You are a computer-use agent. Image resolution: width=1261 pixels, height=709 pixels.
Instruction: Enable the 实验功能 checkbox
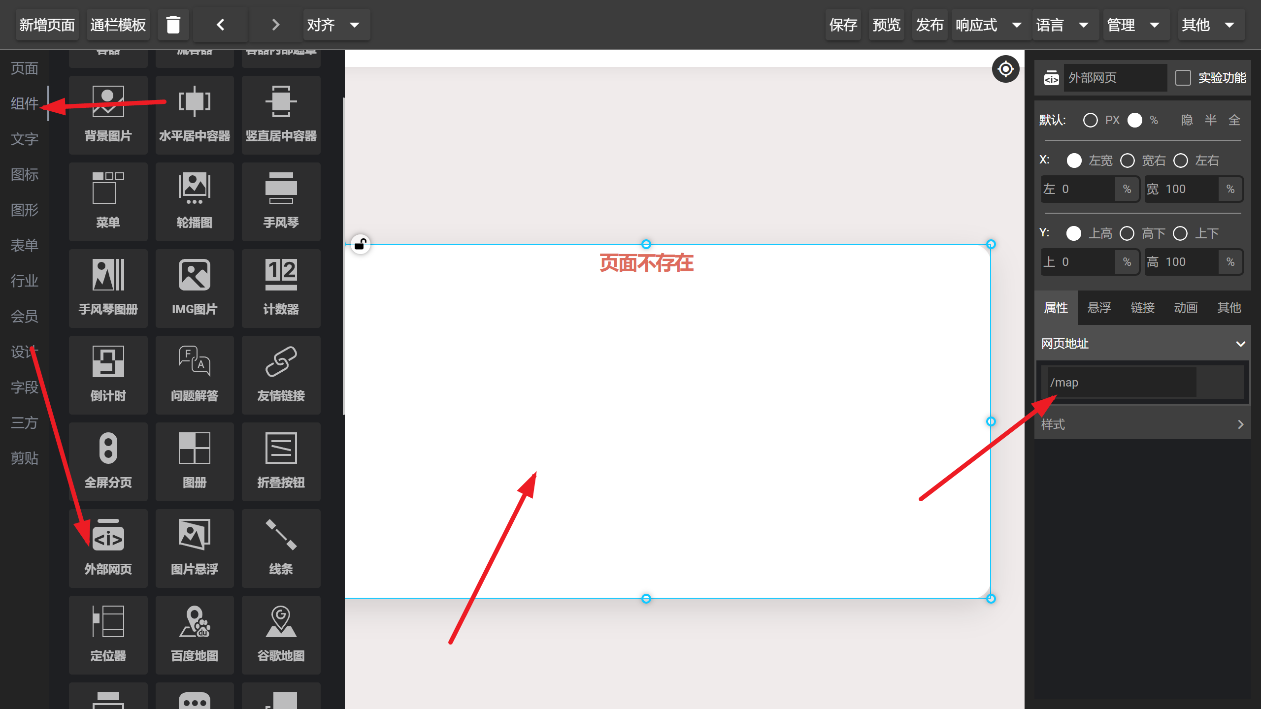pos(1183,78)
